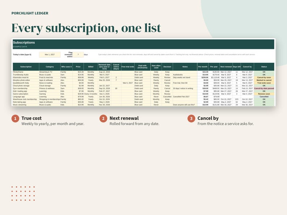287x215 pixels.
Task: Select the Next renewal column header
Action: (x=226, y=67)
